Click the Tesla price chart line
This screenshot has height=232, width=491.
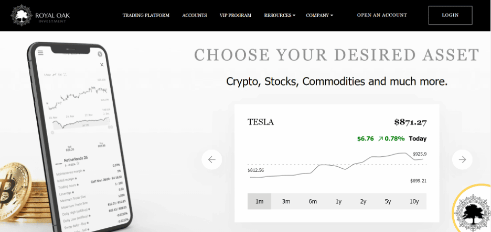tap(336, 165)
